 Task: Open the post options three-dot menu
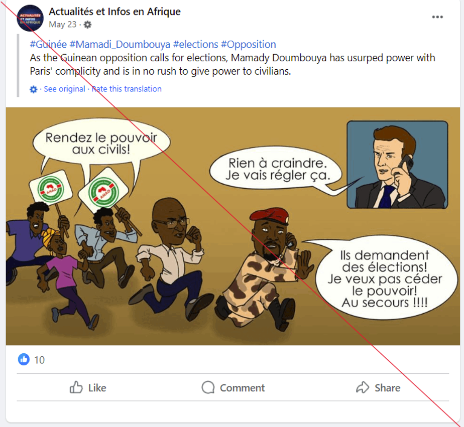click(x=437, y=17)
